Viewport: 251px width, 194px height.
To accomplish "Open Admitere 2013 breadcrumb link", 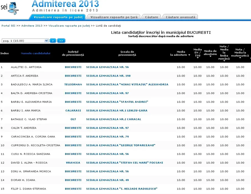I will pyautogui.click(x=32, y=25).
